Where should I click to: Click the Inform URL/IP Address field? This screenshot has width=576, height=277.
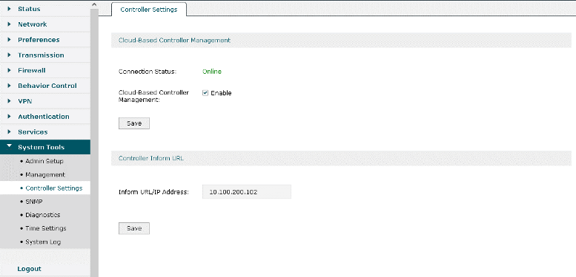pyautogui.click(x=247, y=192)
